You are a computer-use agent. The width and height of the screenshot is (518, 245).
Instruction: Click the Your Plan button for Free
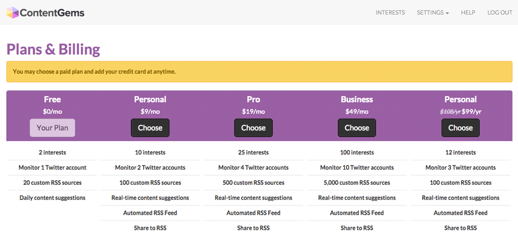tap(52, 128)
